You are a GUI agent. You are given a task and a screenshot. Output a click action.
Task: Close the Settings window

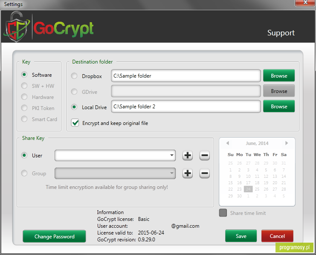pos(305,3)
